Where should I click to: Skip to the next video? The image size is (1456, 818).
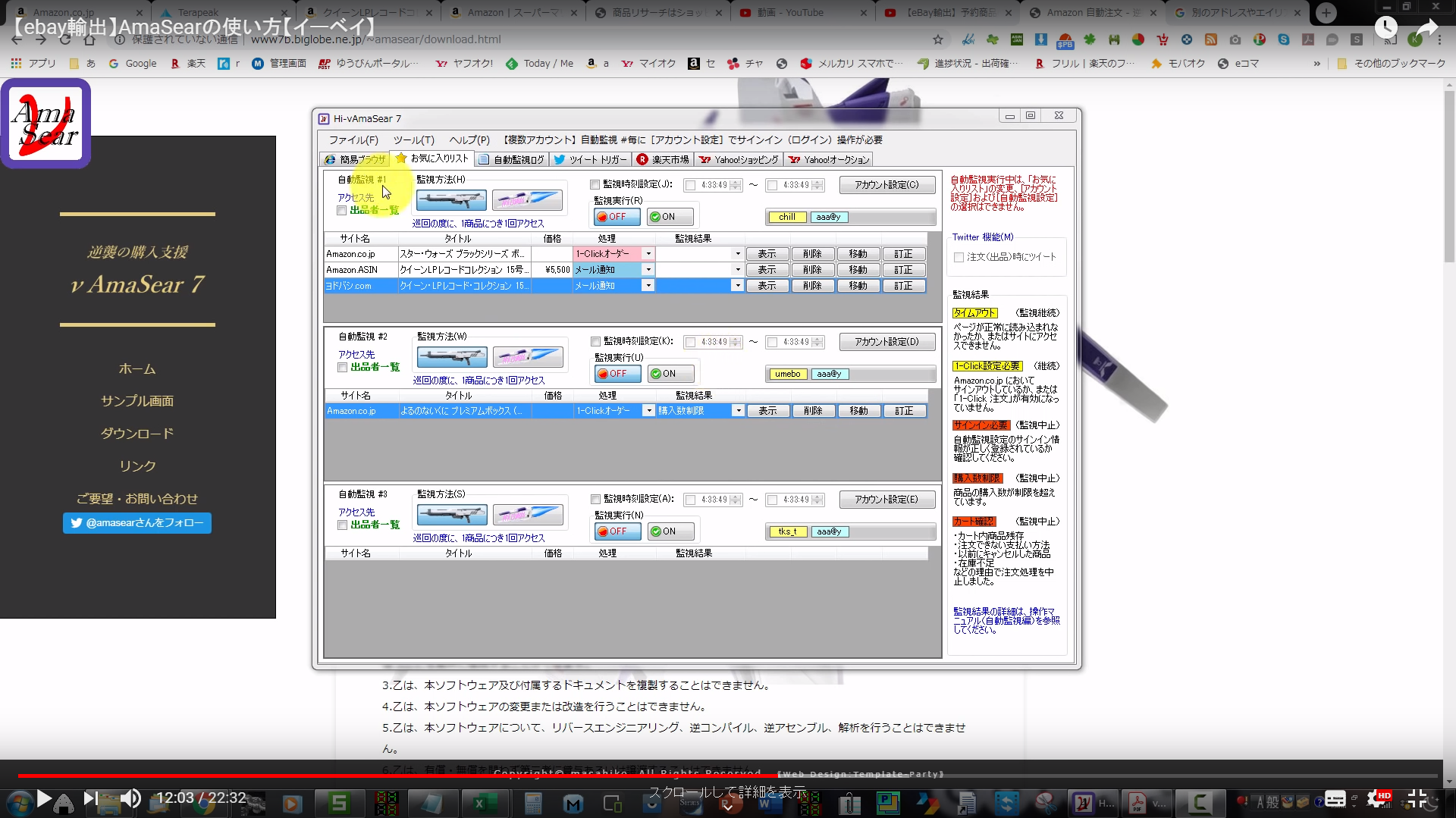89,798
